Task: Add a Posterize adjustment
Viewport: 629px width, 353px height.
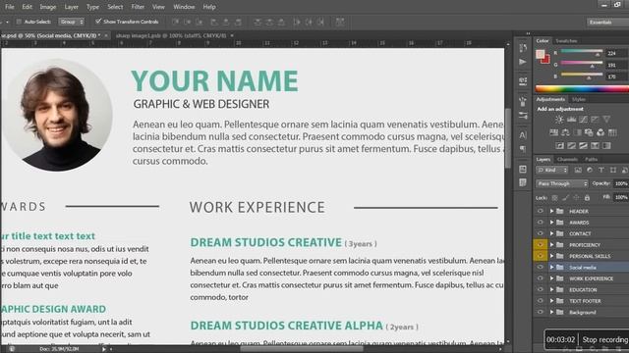Action: click(571, 146)
